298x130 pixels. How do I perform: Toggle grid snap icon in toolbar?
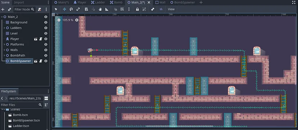[x=122, y=9]
